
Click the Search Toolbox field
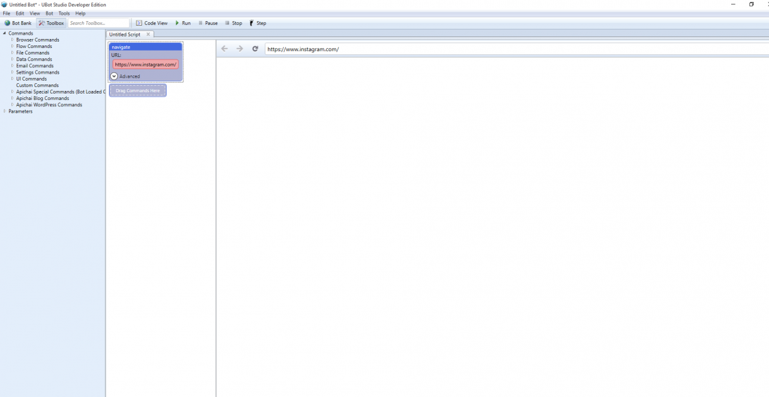99,23
